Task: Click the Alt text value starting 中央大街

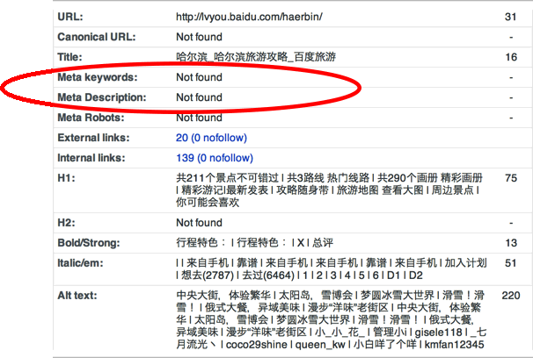Action: click(x=332, y=319)
